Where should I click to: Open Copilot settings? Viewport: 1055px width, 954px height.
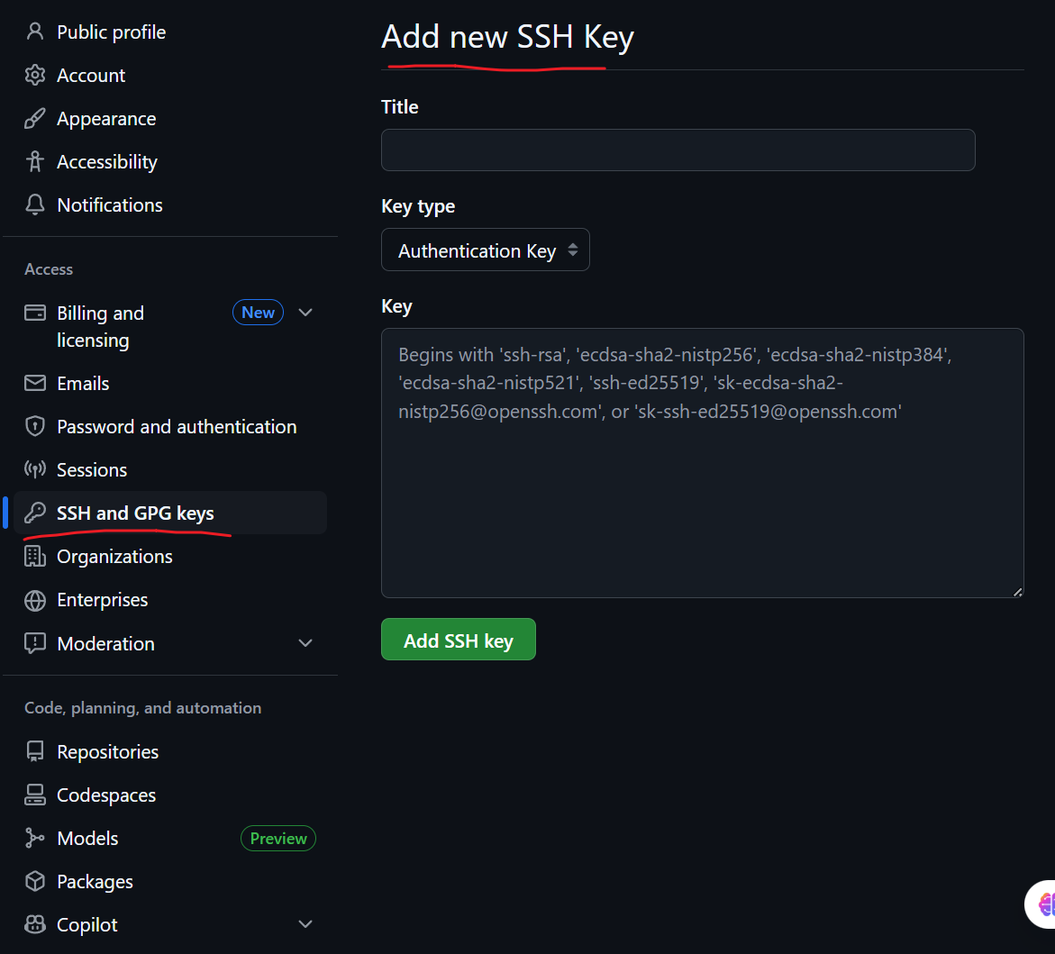[x=86, y=925]
